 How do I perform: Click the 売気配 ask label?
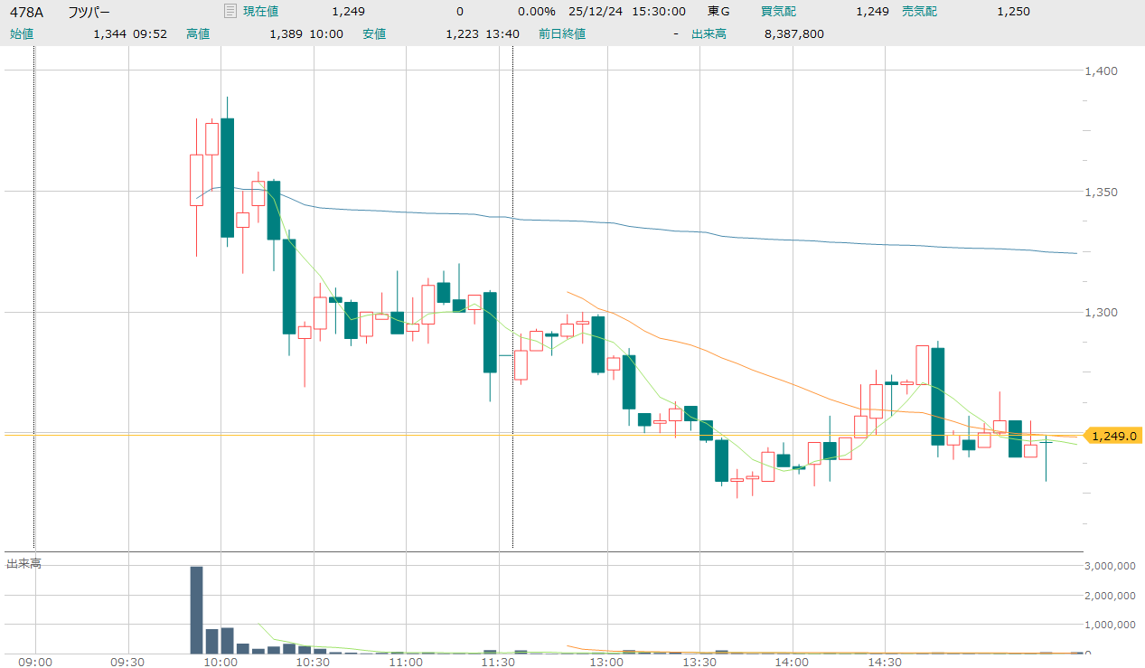[919, 12]
